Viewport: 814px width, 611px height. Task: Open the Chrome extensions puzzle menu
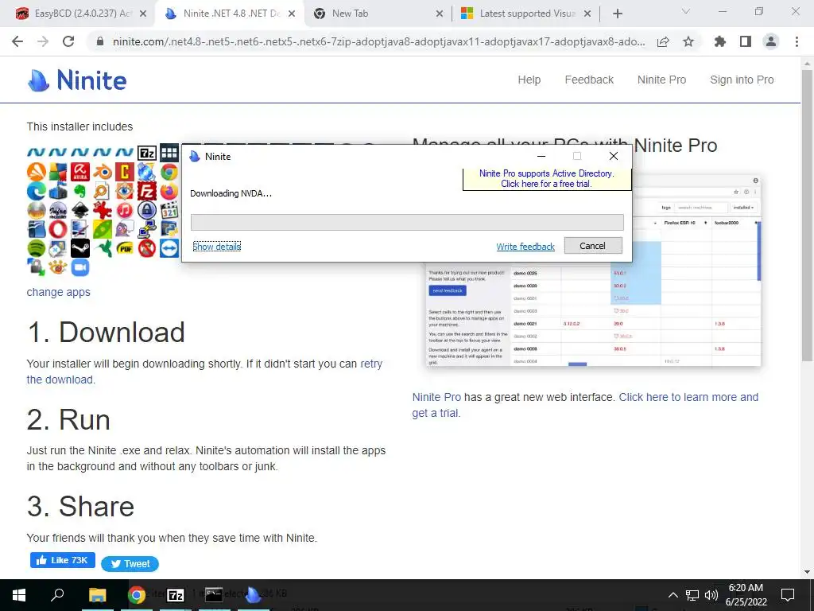[719, 41]
